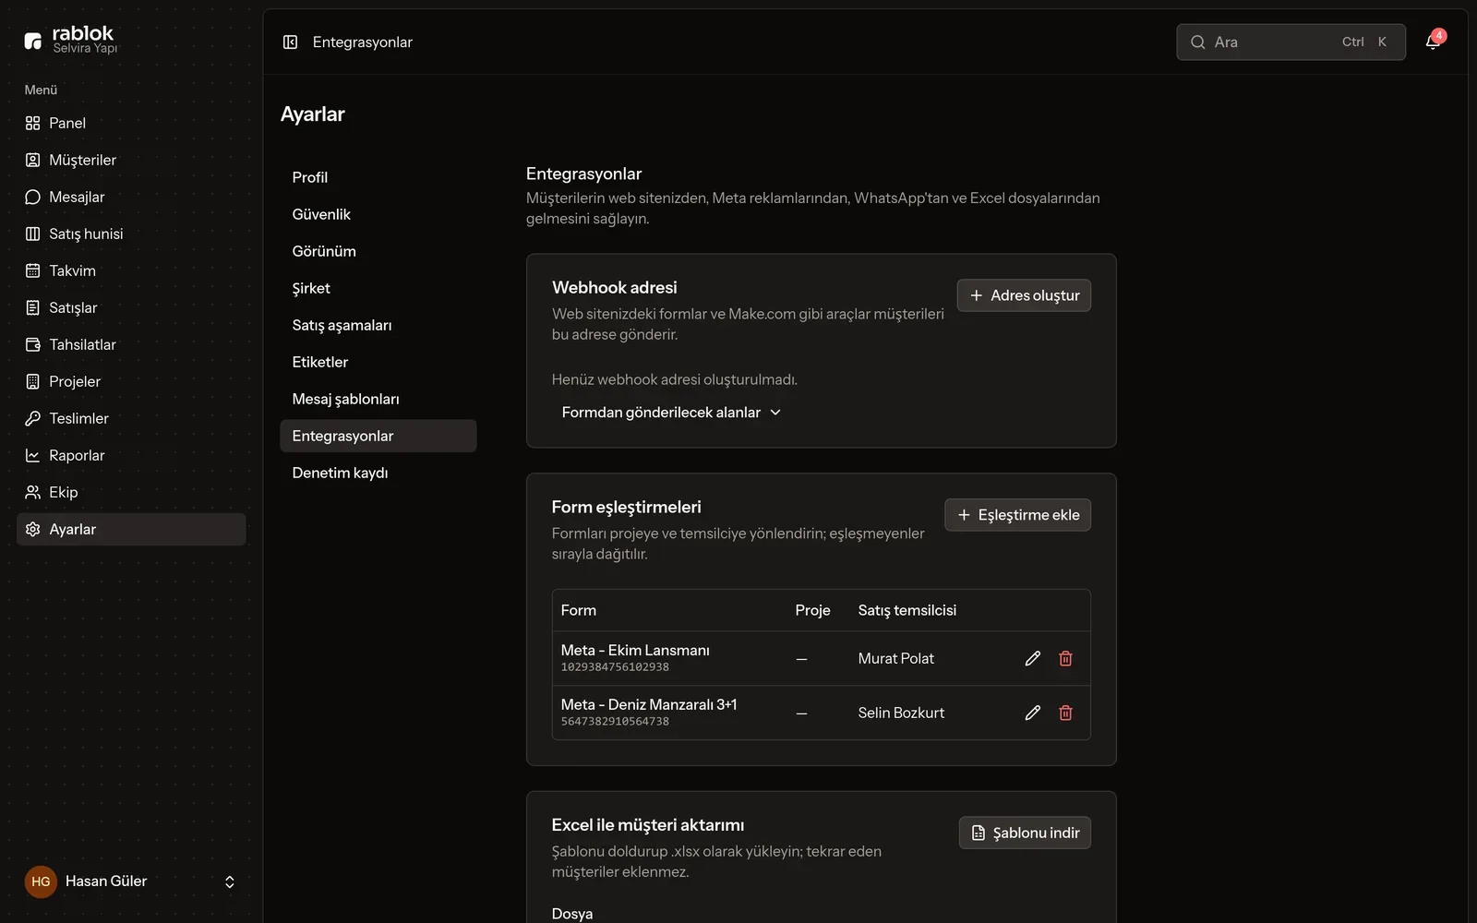Open Mesaj şablonları settings tab

click(378, 399)
